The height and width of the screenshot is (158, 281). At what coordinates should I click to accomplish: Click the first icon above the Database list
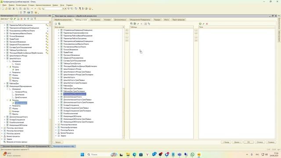tap(56, 24)
